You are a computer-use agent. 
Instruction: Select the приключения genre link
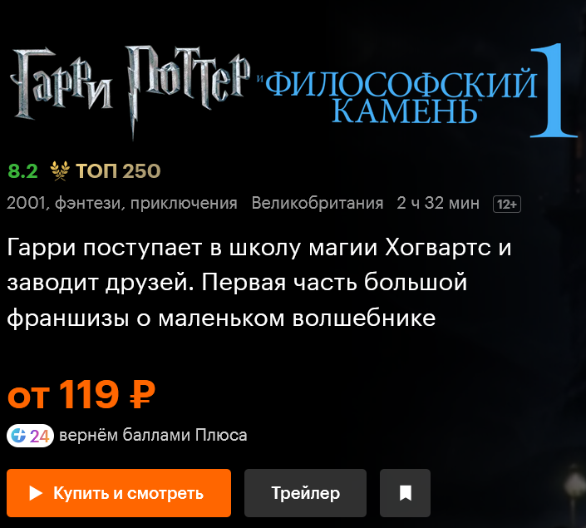tap(184, 204)
